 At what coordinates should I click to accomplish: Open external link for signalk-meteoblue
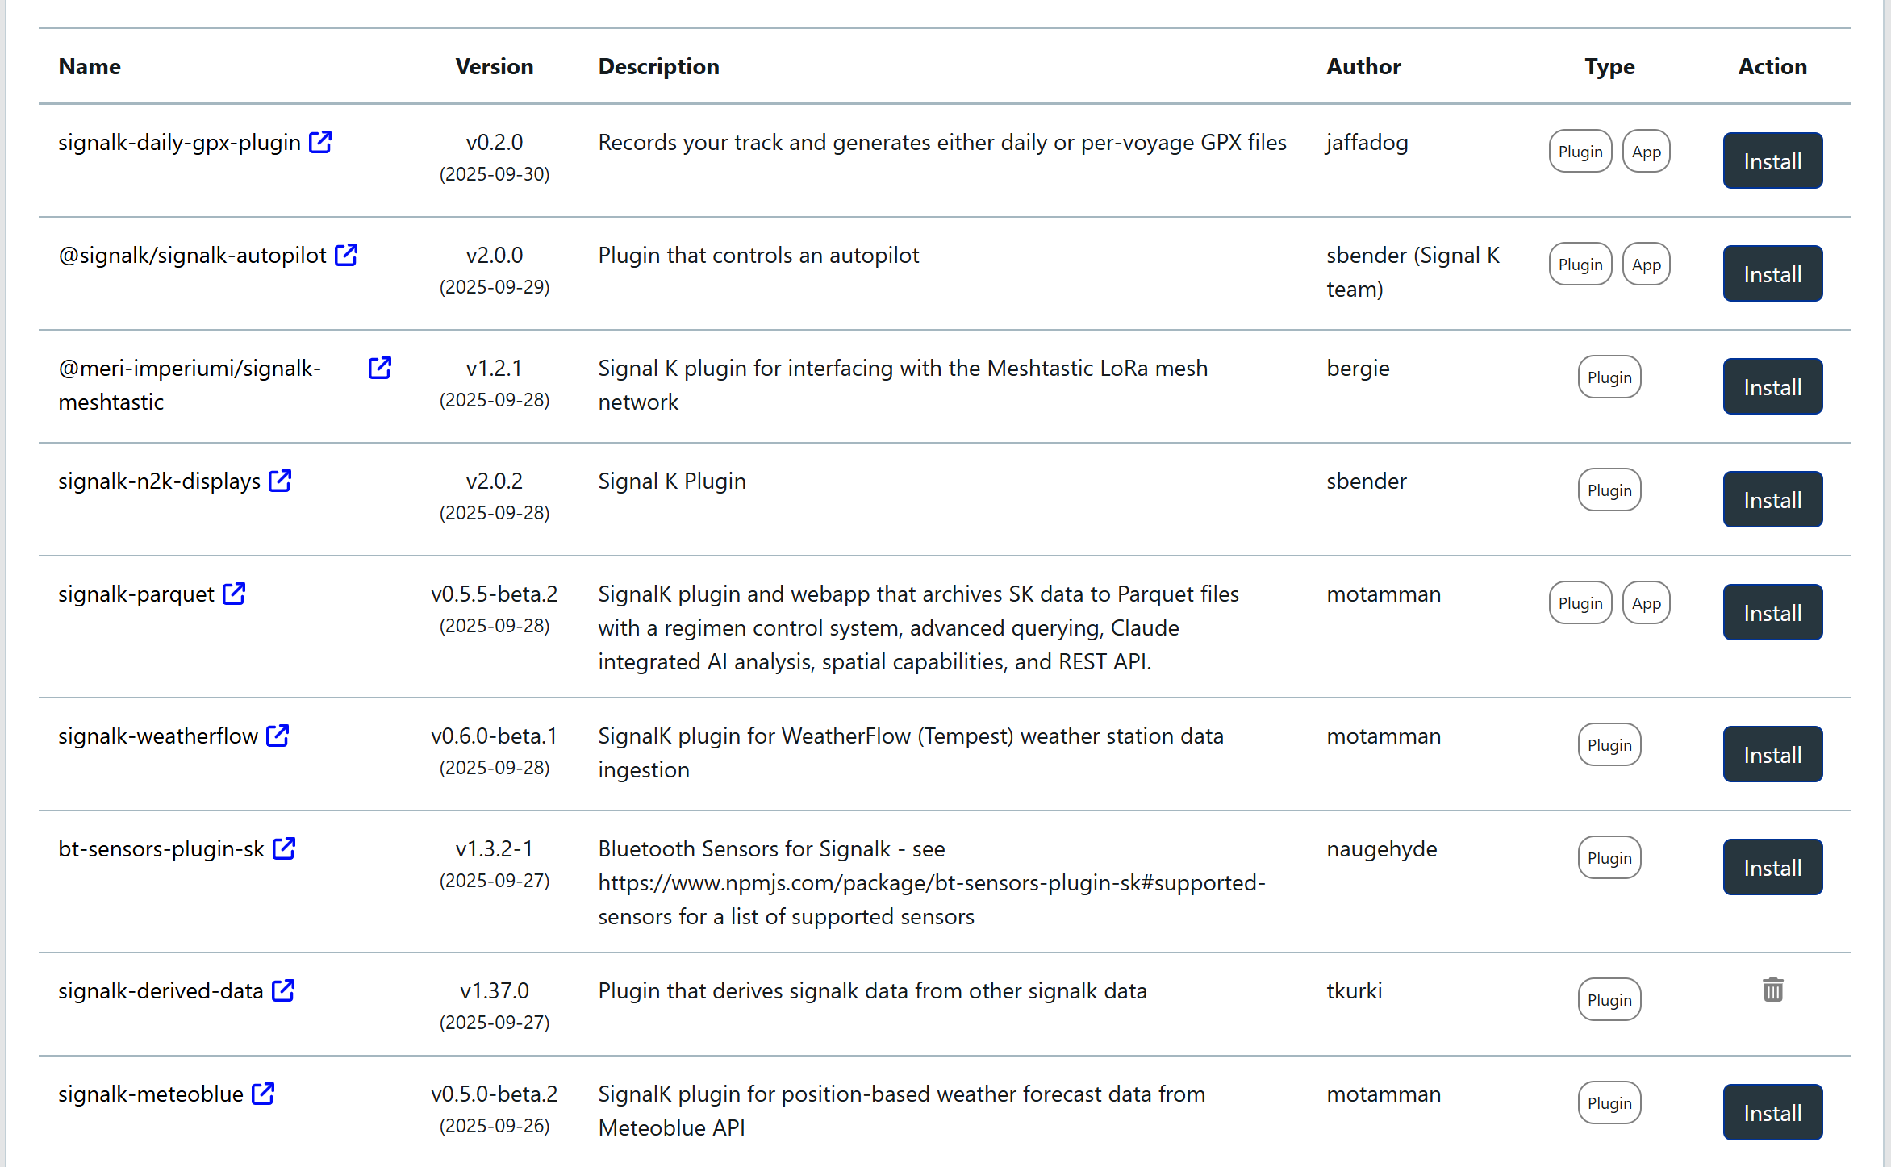tap(263, 1094)
